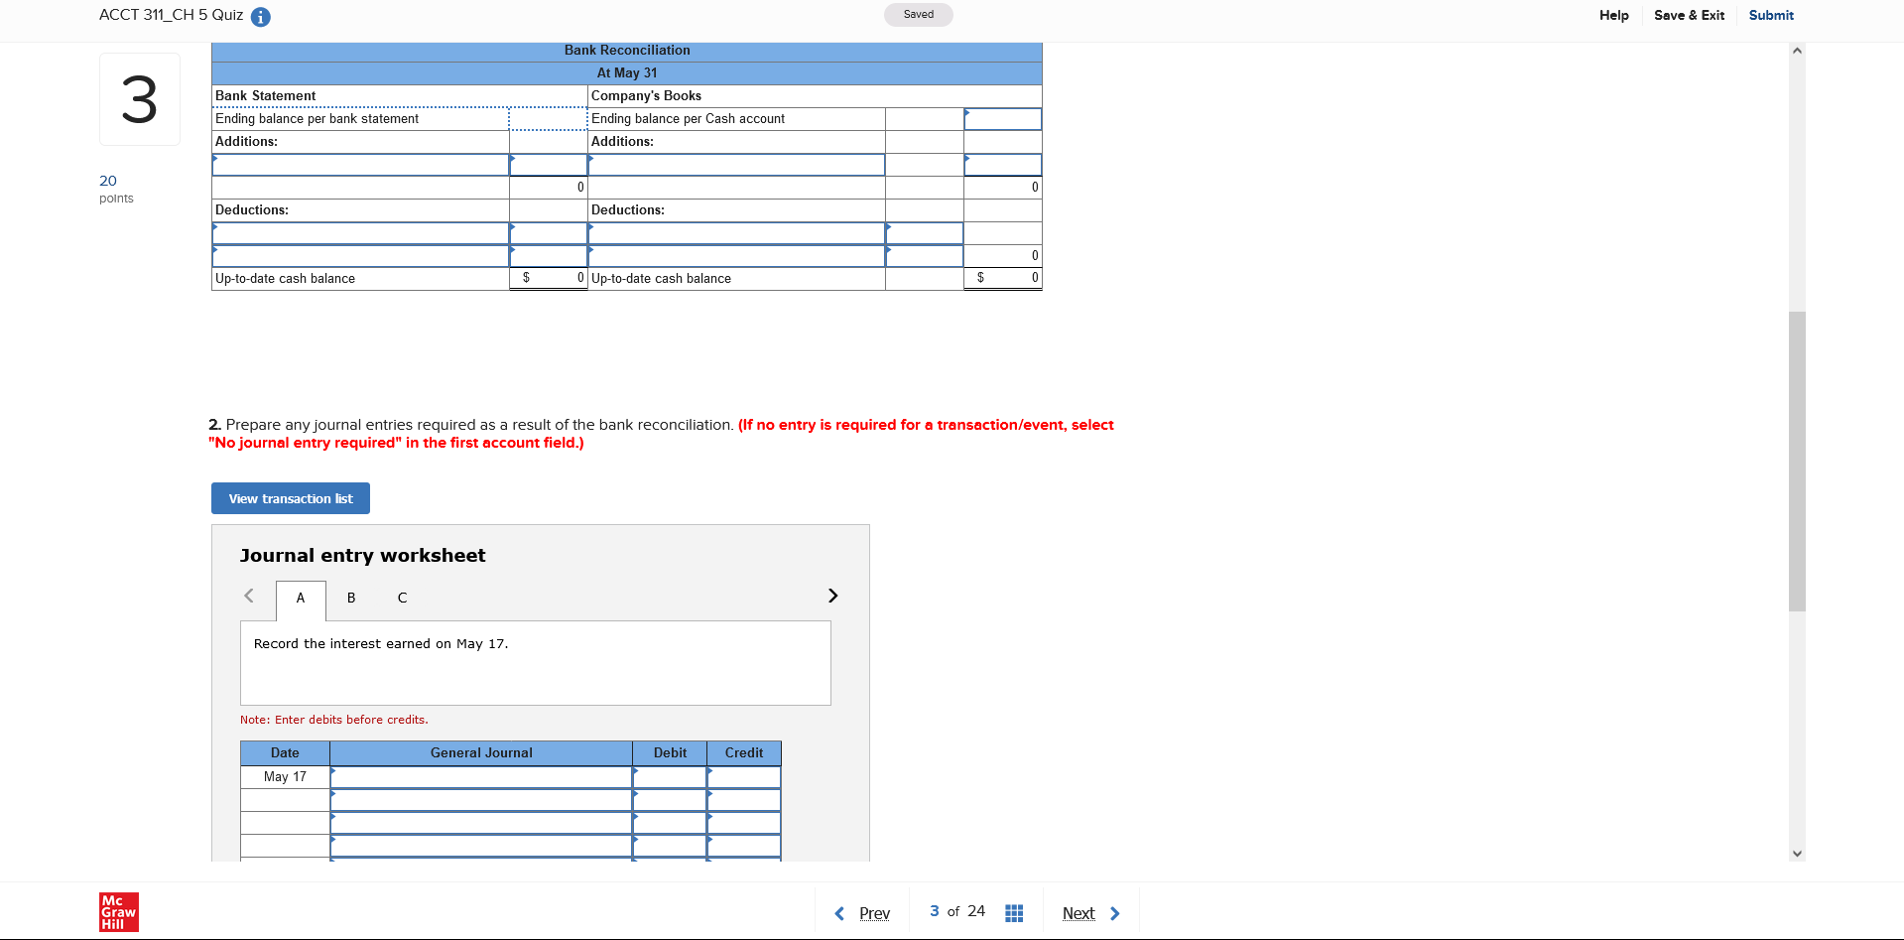Image resolution: width=1904 pixels, height=940 pixels.
Task: Click Submit at the top right
Action: [1770, 15]
